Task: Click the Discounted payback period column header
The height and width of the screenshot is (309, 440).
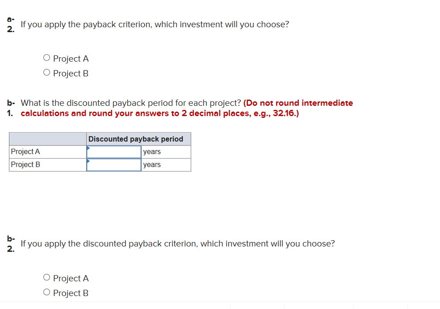Action: coord(135,139)
